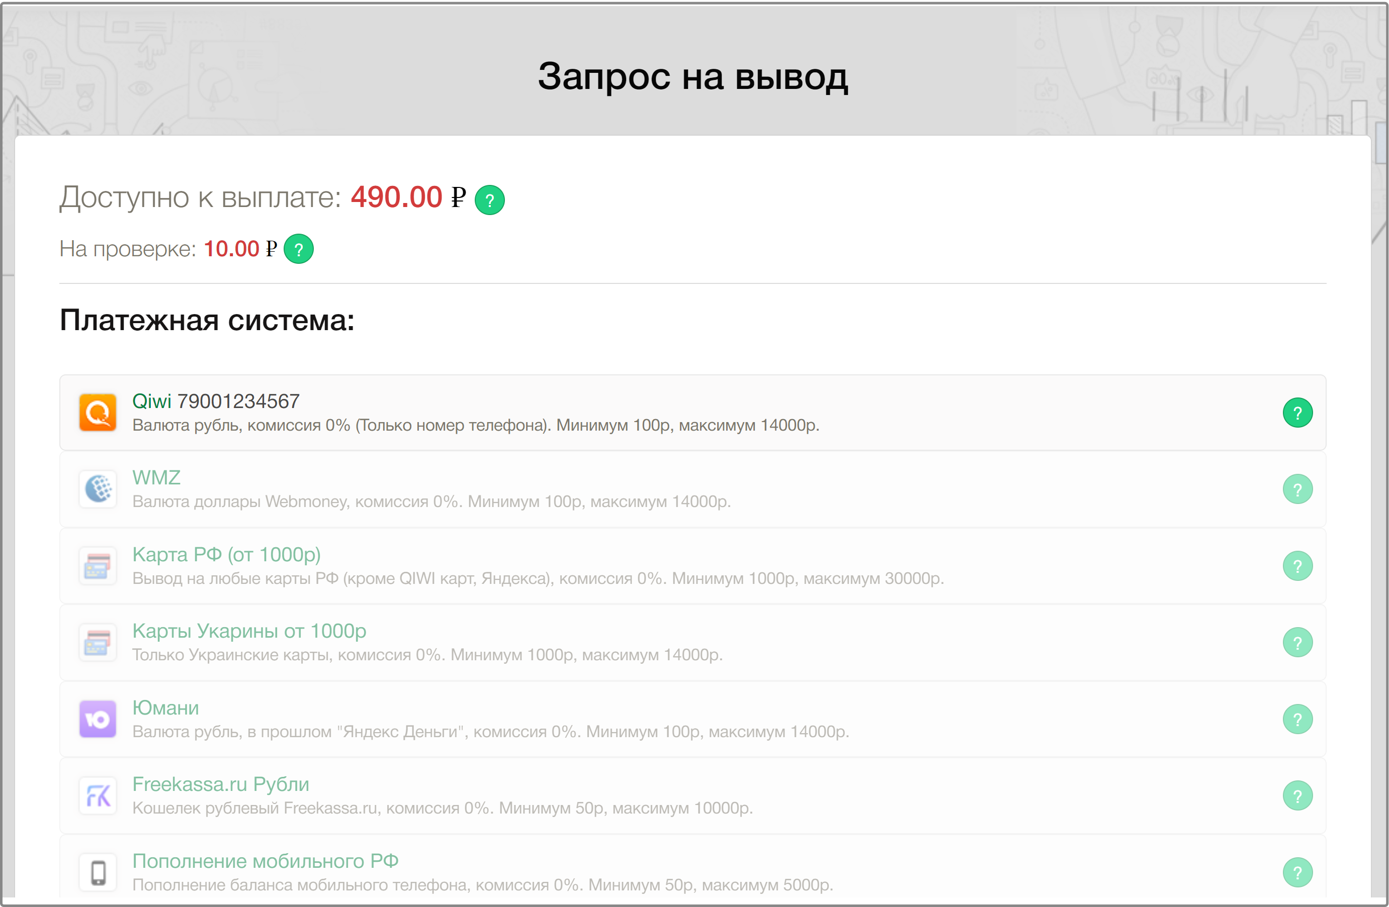This screenshot has height=907, width=1389.
Task: Click the orange Qiwi logo icon
Action: 98,413
